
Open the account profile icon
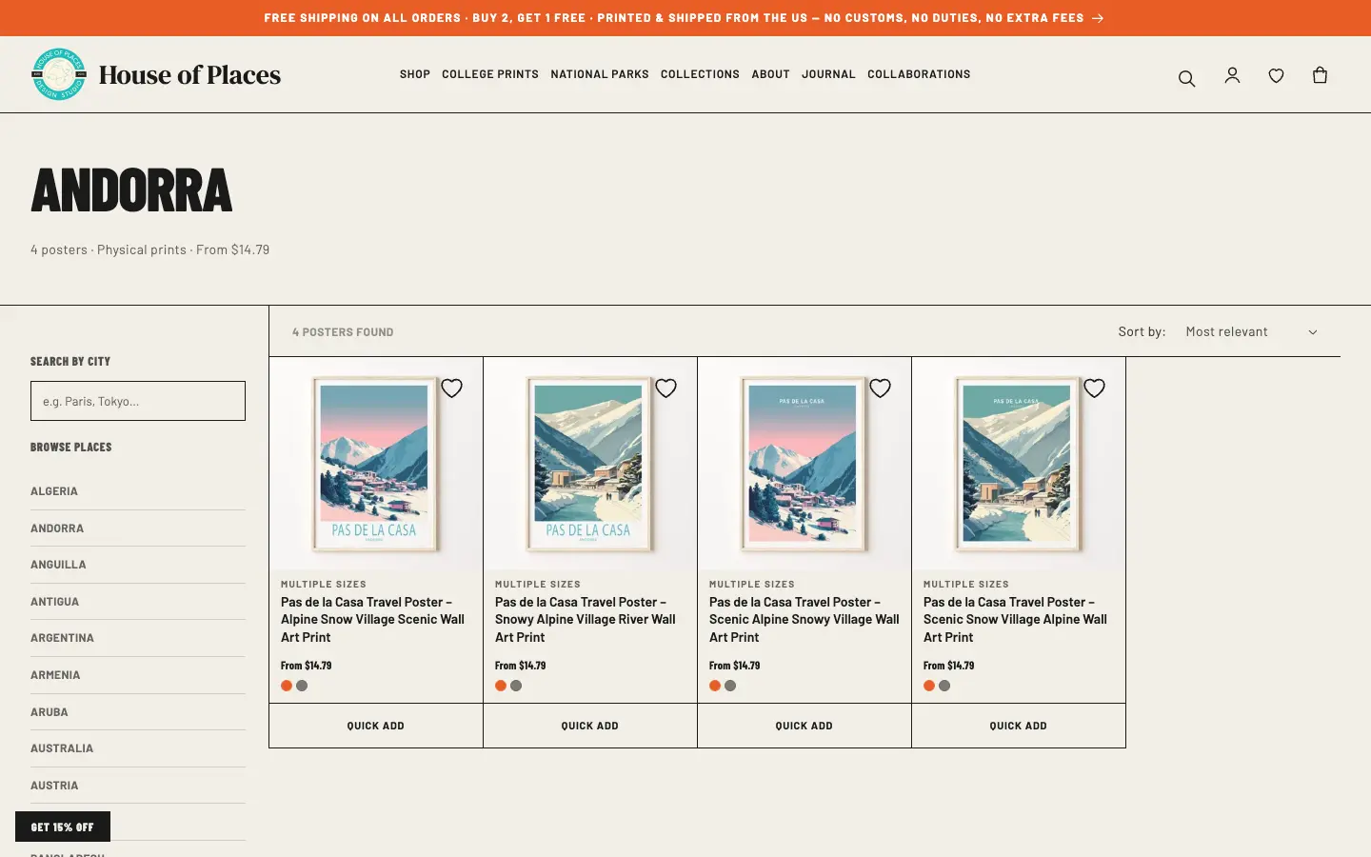coord(1232,75)
